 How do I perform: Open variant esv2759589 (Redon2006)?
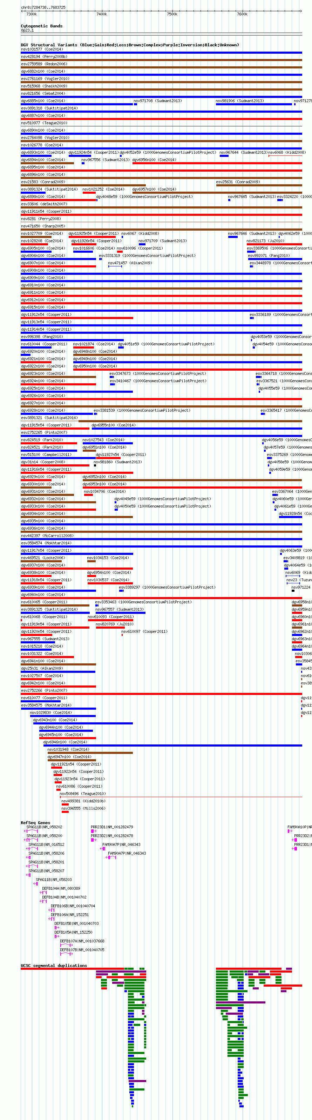44,64
